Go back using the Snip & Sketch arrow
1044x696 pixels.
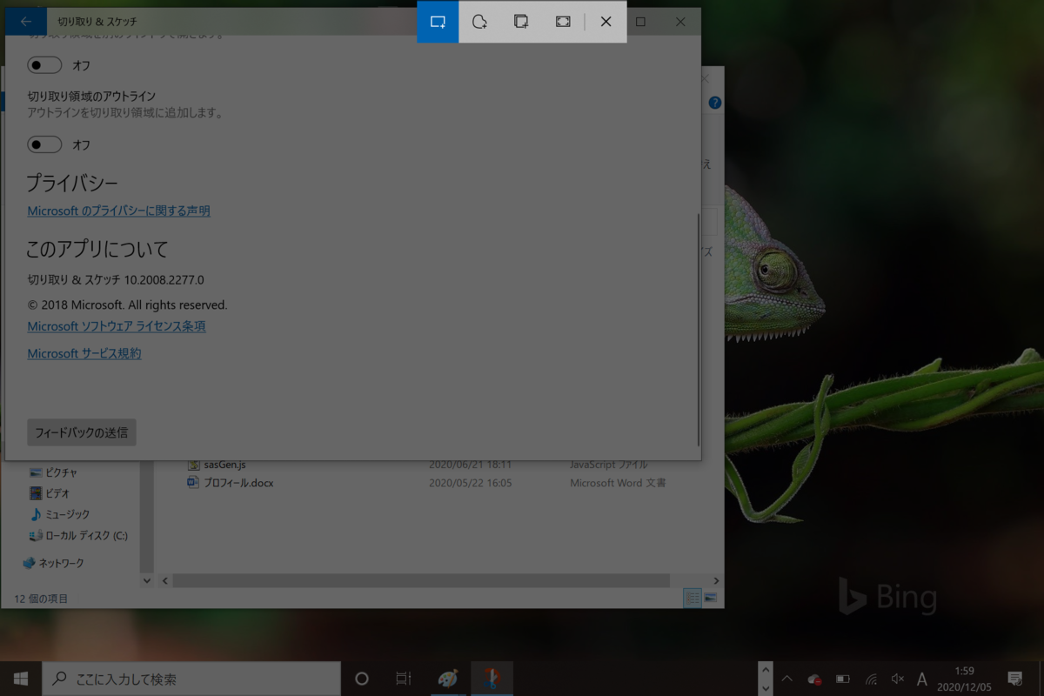(26, 22)
